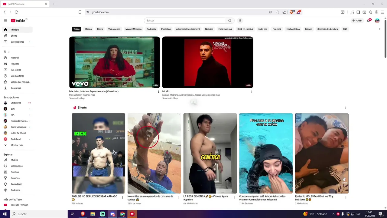Image resolution: width=387 pixels, height=218 pixels.
Task: Open Suscripciones in the sidebar
Action: click(18, 42)
